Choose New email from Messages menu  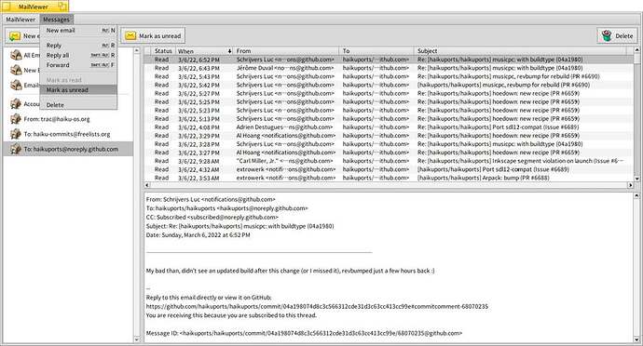[x=78, y=31]
